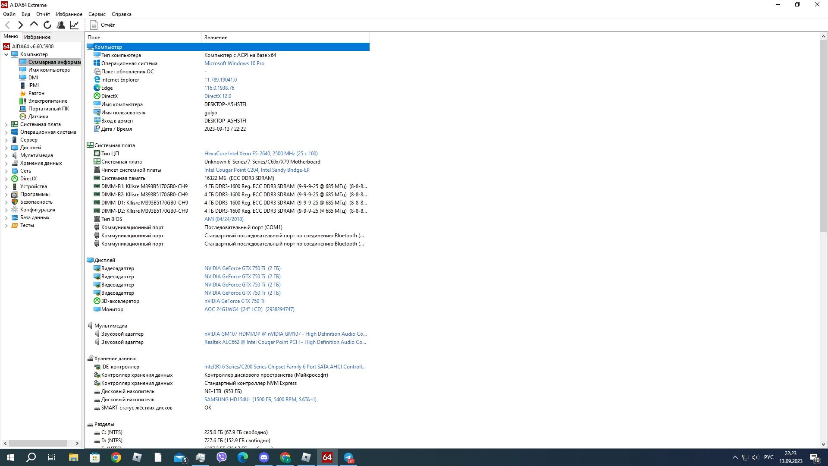Screen dimensions: 828x466
Task: Go back with the Back arrow toolbar icon
Action: [x=7, y=25]
